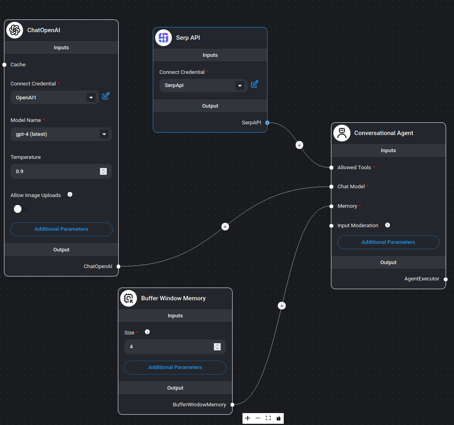This screenshot has width=454, height=425.
Task: Click the Chat Model input anchor
Action: [x=331, y=187]
